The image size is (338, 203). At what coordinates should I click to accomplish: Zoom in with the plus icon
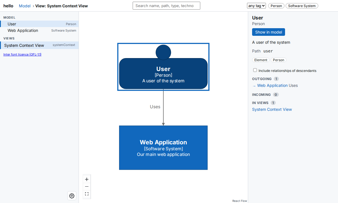[x=87, y=179]
